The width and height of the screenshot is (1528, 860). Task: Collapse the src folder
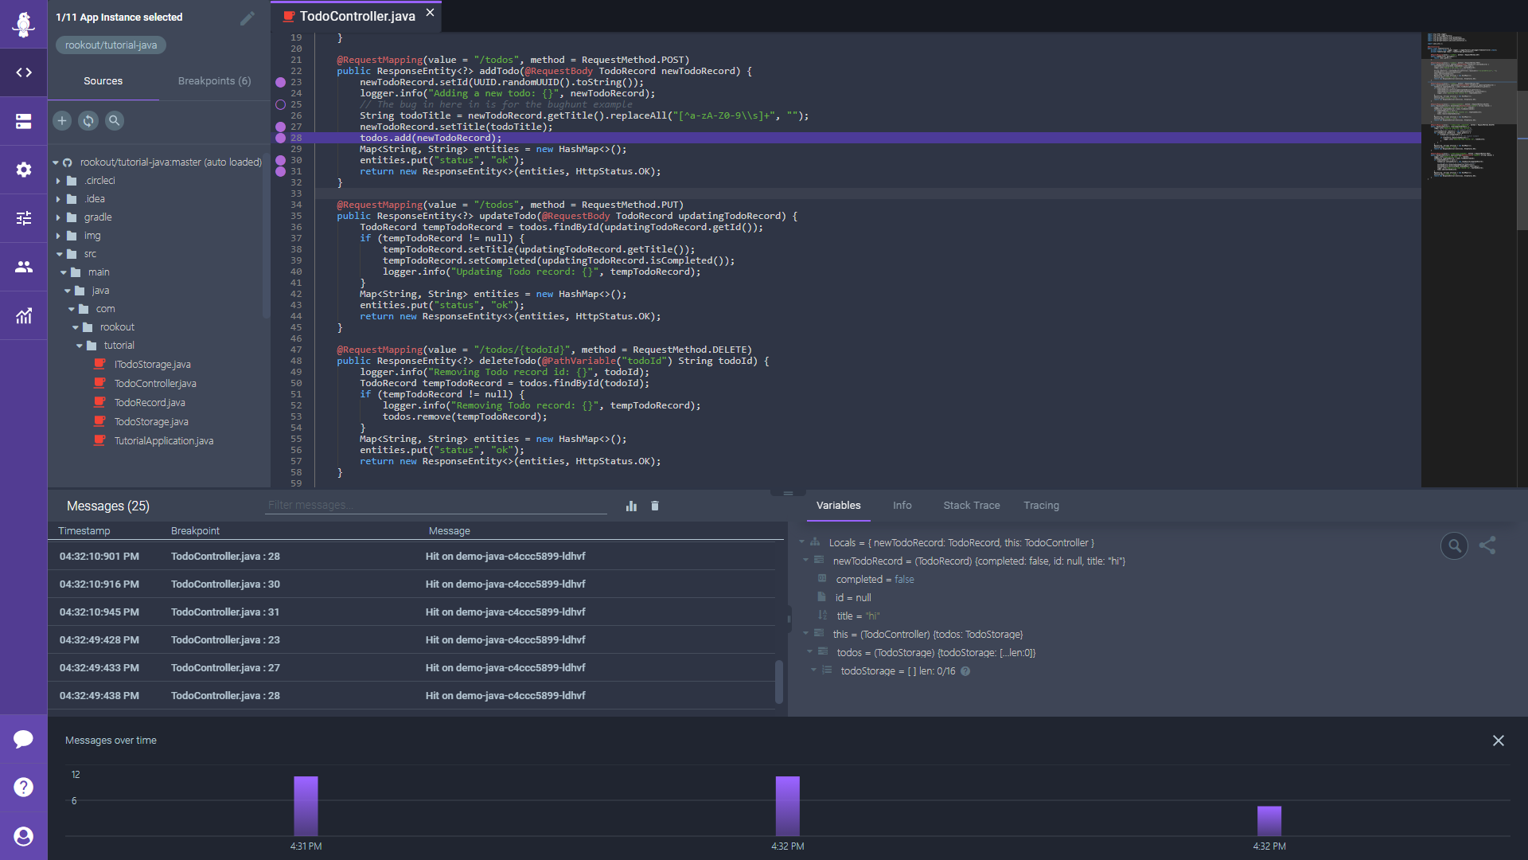click(x=60, y=254)
